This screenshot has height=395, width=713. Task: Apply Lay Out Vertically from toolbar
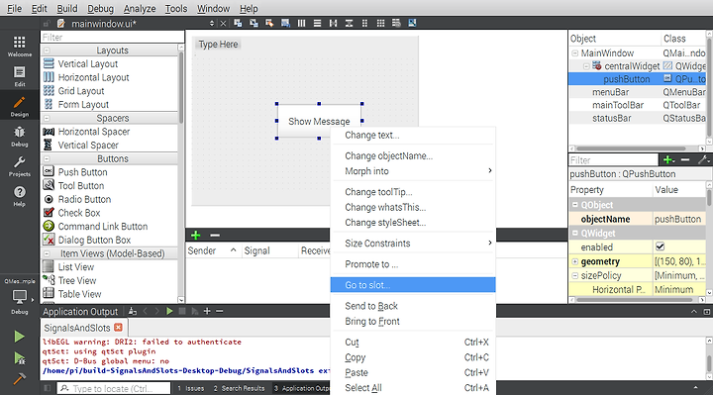pos(318,23)
